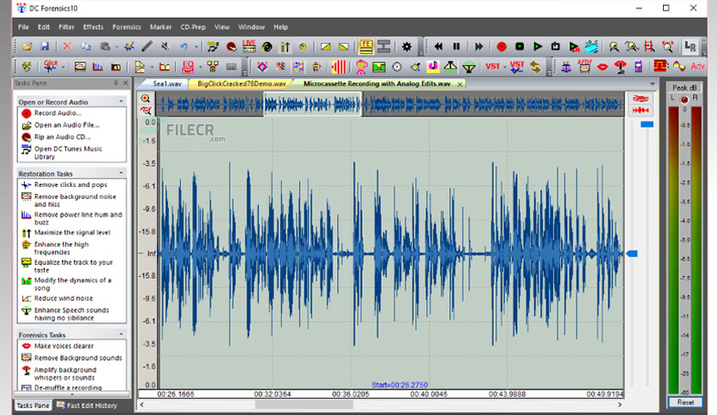
Task: Click Reset below peak meter
Action: (685, 402)
